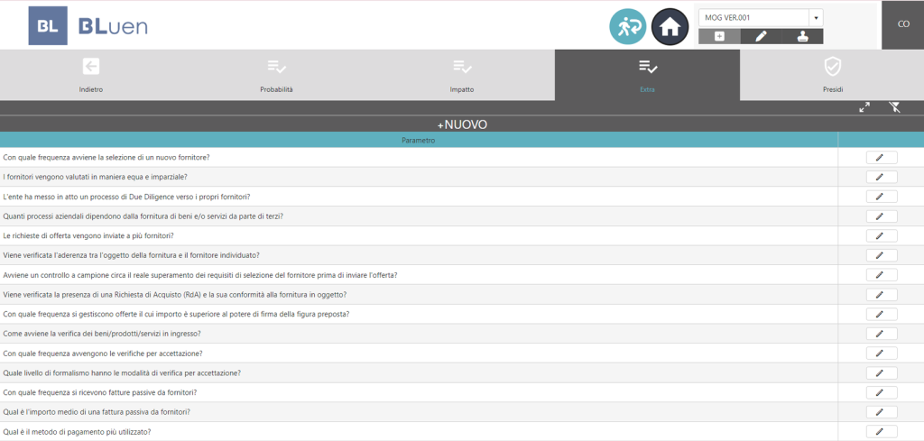Select text 'Con quale frequenza avviene la selezione di un nuovo fornitore?'
Screen dimensions: 924x441
click(x=107, y=157)
